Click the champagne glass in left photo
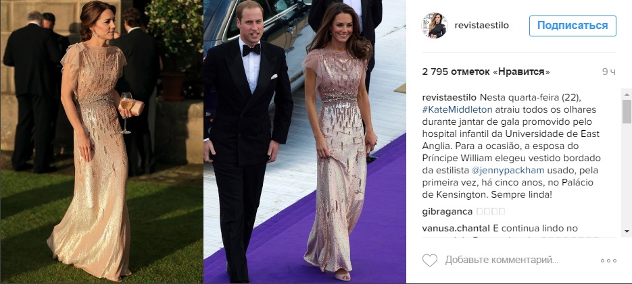The height and width of the screenshot is (284, 632). (x=126, y=113)
